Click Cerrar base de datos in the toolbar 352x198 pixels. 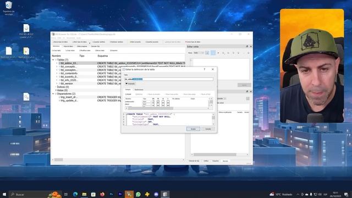(x=193, y=42)
